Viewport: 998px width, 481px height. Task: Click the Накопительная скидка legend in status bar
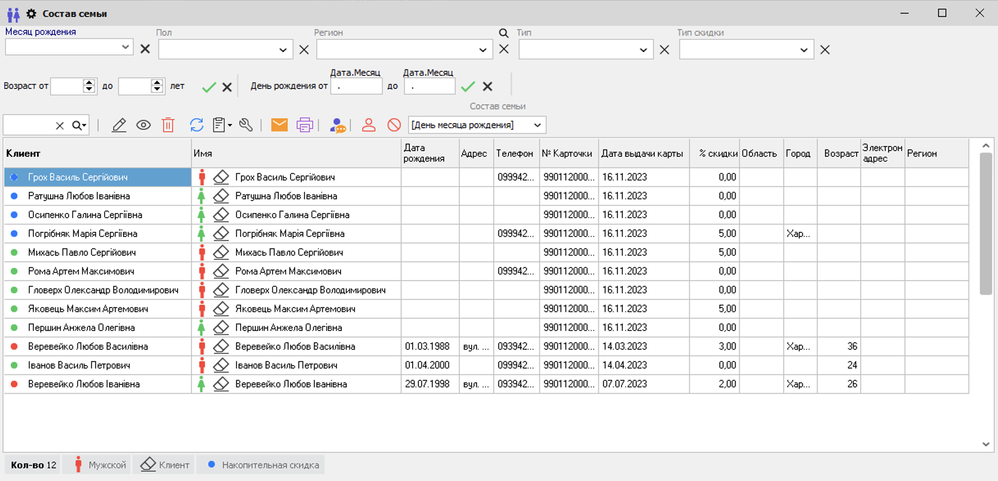[x=261, y=465]
